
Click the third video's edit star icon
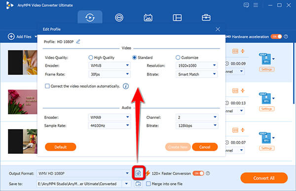243,130
